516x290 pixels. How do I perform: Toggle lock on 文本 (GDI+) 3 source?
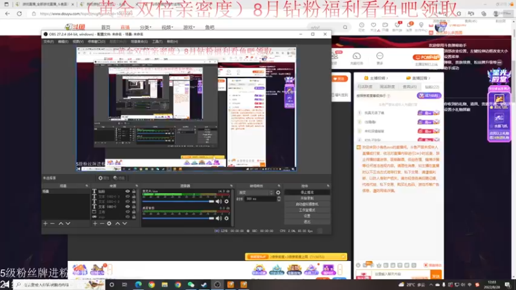[134, 197]
